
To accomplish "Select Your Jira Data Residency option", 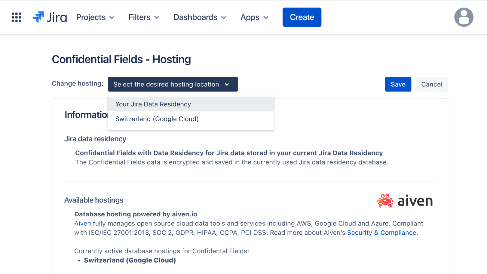I will coord(153,104).
